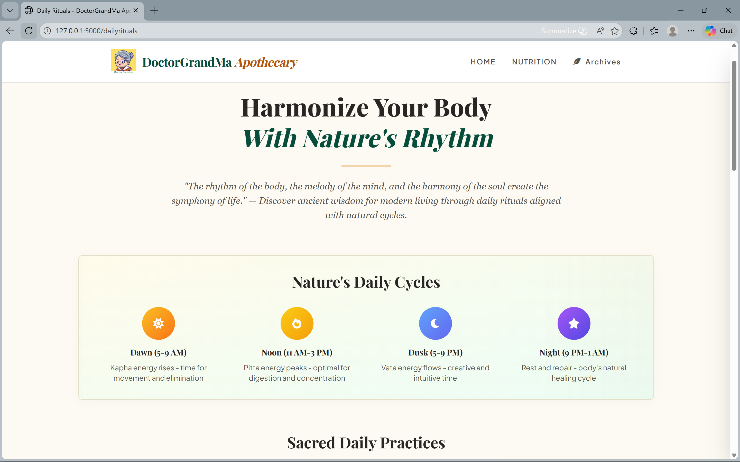Add this page to favorites

click(x=614, y=31)
